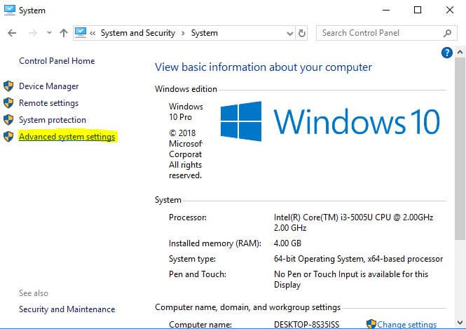Click the '64-bit Operating System' system type value

pyautogui.click(x=319, y=259)
